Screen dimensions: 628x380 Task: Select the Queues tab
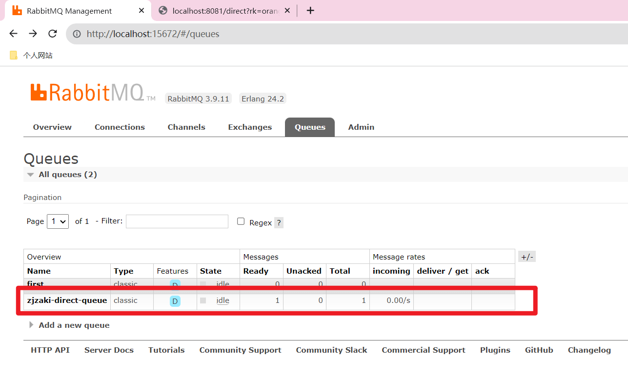310,127
